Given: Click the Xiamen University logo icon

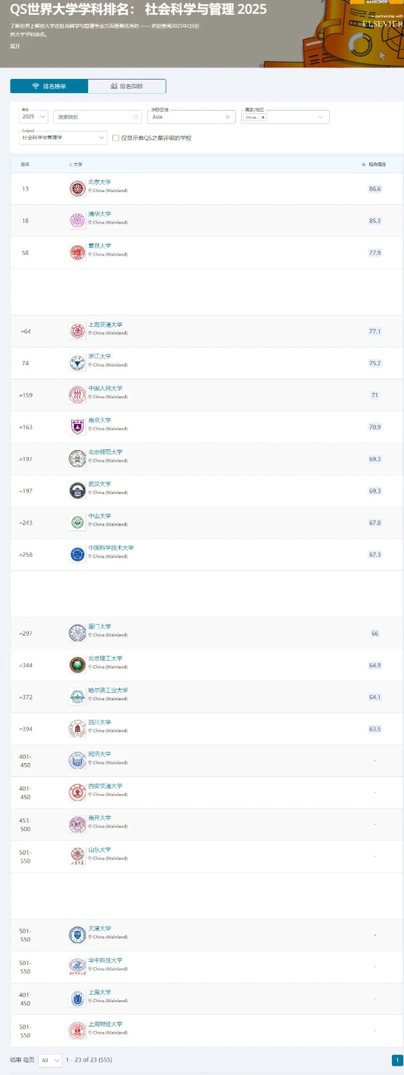Looking at the screenshot, I should pos(76,632).
